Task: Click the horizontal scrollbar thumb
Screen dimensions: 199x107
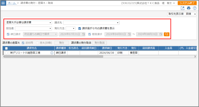Action: pos(54,57)
